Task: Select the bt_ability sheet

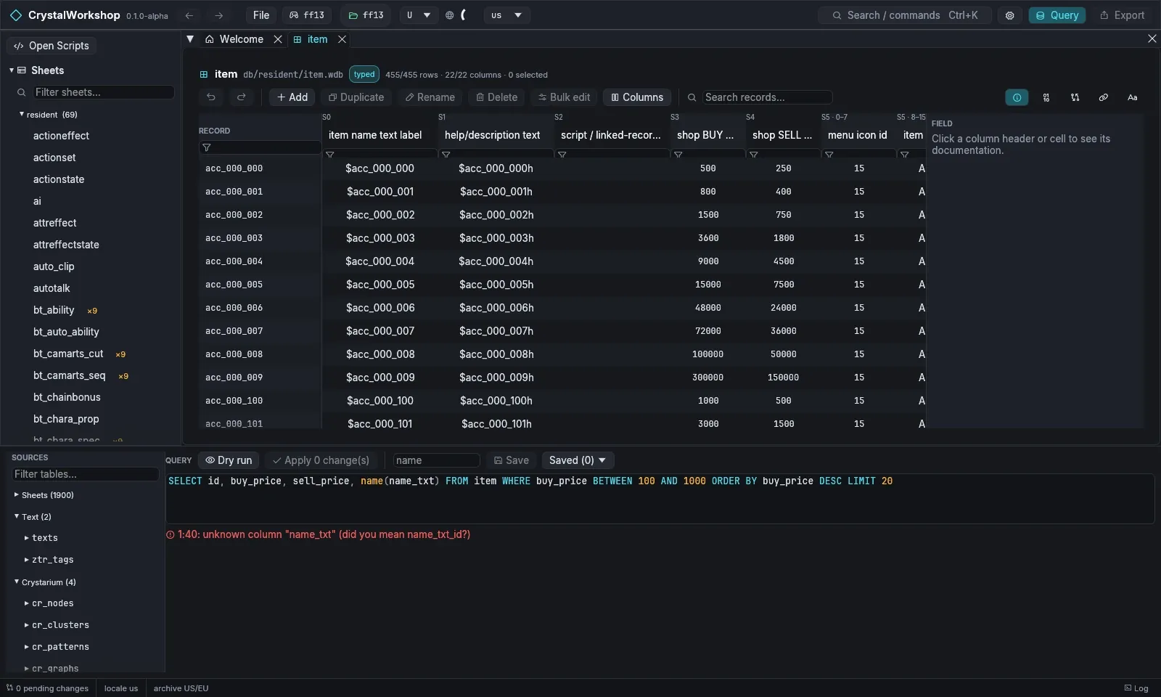Action: tap(54, 310)
